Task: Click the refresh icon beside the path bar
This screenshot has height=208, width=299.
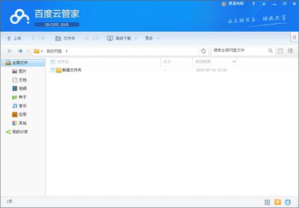Action: point(203,51)
